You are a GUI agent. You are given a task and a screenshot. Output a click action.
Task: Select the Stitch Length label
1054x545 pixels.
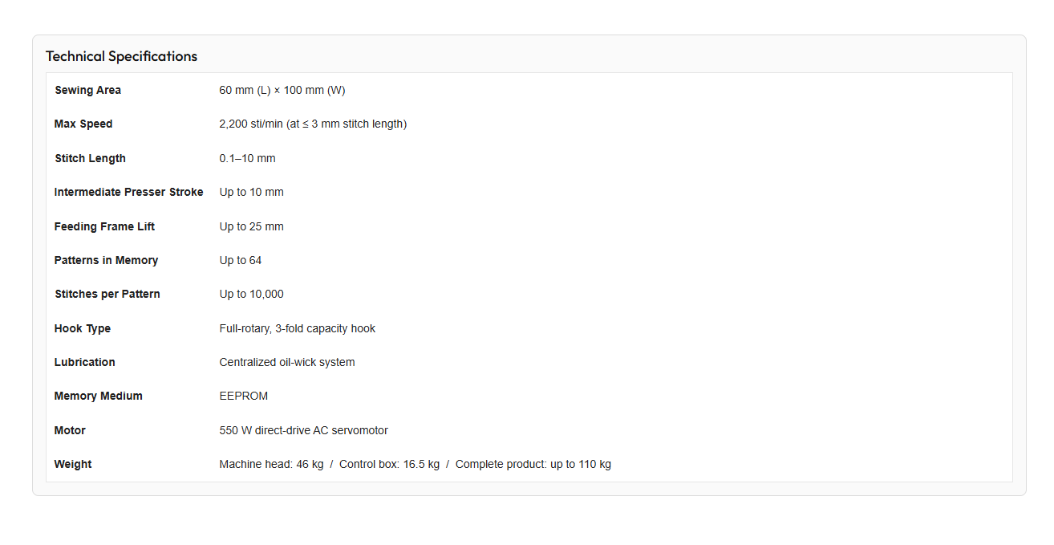click(90, 158)
